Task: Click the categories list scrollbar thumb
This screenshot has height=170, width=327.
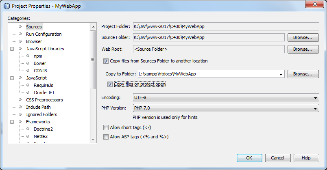Action: [x=93, y=60]
